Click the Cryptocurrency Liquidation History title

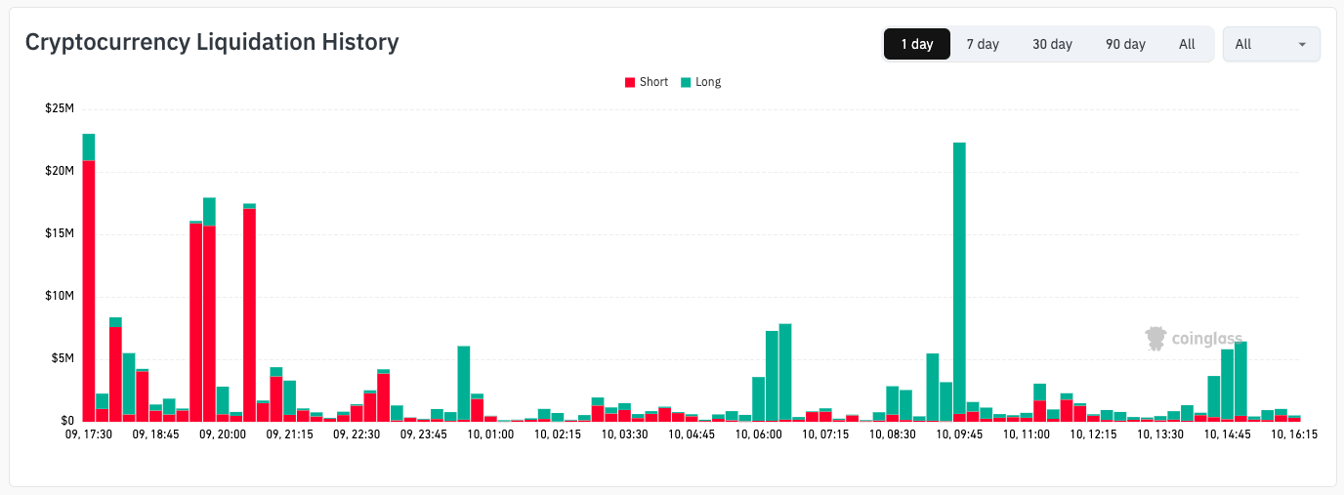click(212, 42)
